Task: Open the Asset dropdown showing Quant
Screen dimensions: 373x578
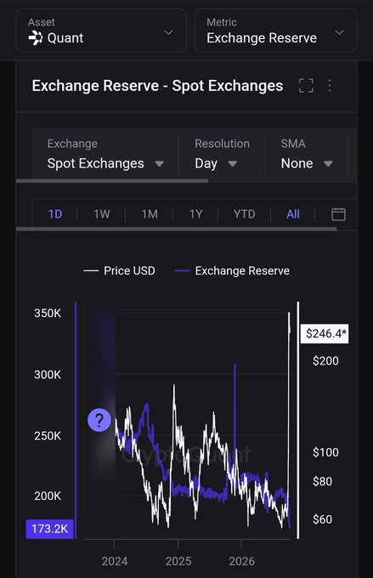Action: [100, 31]
